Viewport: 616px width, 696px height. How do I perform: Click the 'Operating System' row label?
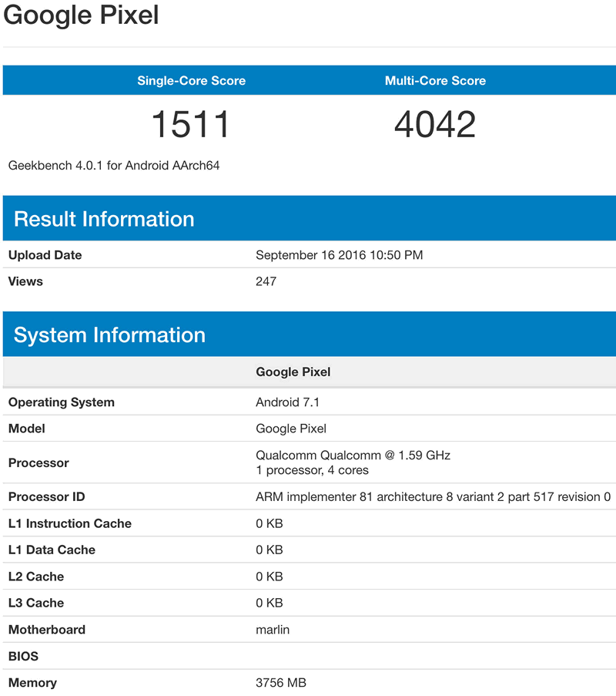(62, 402)
